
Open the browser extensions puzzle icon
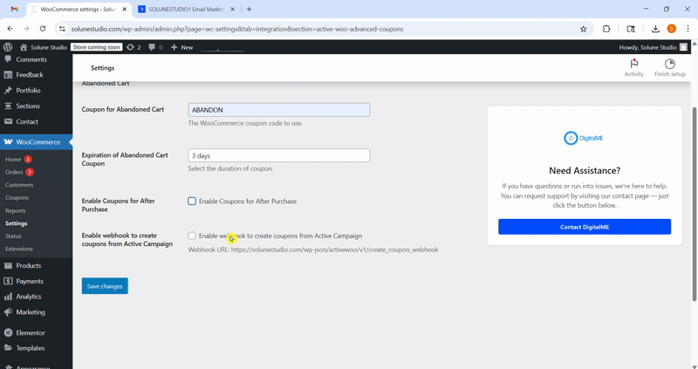(x=606, y=29)
